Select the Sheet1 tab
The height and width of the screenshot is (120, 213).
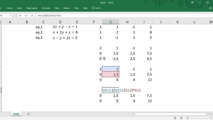click(x=16, y=114)
